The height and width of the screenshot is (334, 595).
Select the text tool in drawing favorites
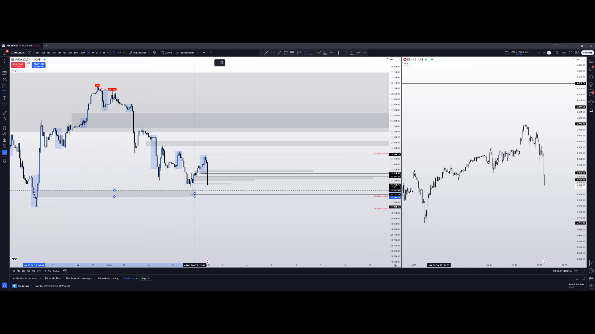pos(345,53)
